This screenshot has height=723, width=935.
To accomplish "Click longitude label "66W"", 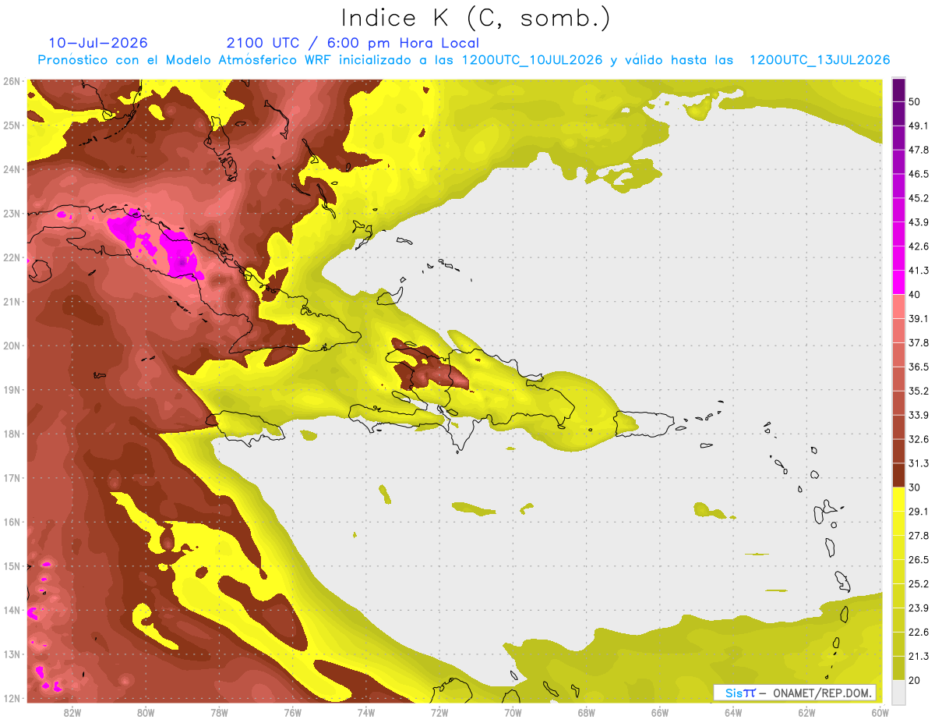I will (x=660, y=713).
